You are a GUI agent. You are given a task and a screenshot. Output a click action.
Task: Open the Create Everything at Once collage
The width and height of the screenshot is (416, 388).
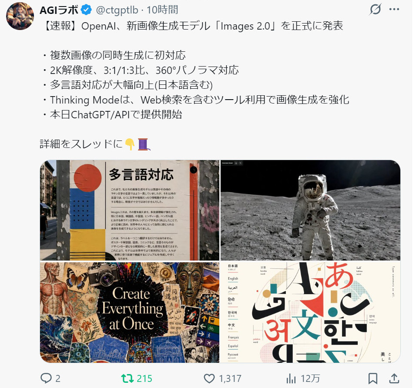tap(130, 312)
